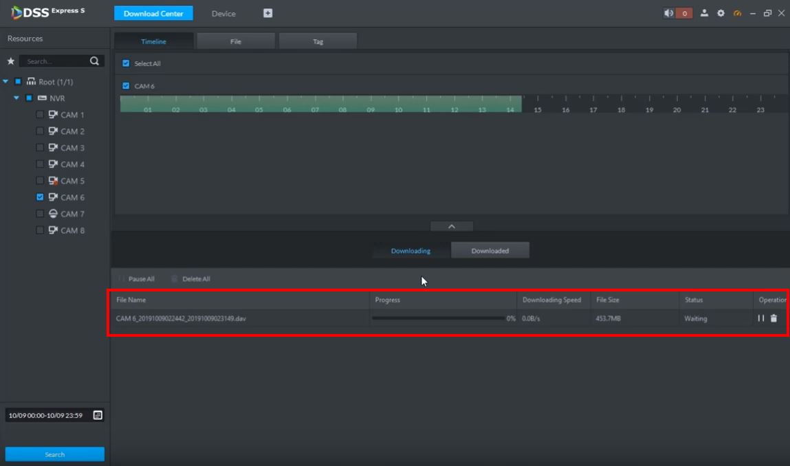Viewport: 790px width, 466px height.
Task: Switch to the Download Center tab
Action: coord(153,13)
